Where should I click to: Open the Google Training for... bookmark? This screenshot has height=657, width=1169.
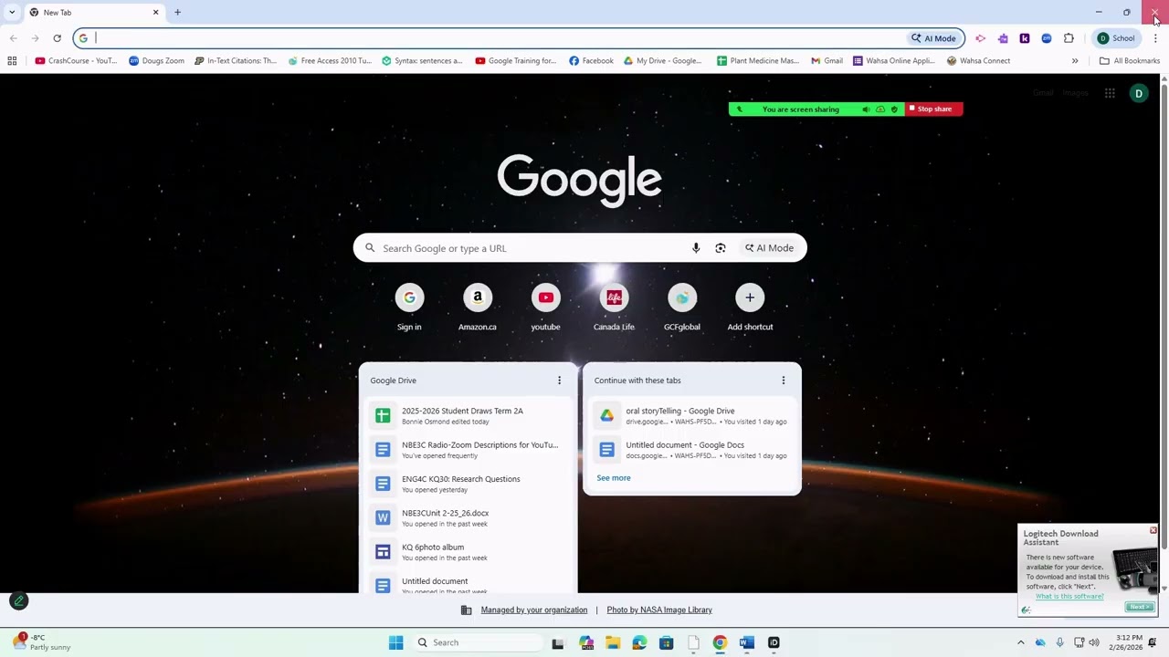tap(516, 61)
